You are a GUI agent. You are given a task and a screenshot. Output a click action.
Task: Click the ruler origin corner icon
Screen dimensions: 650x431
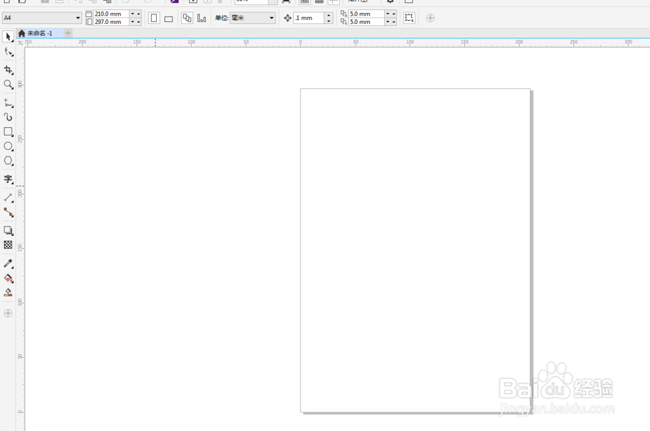[x=20, y=43]
